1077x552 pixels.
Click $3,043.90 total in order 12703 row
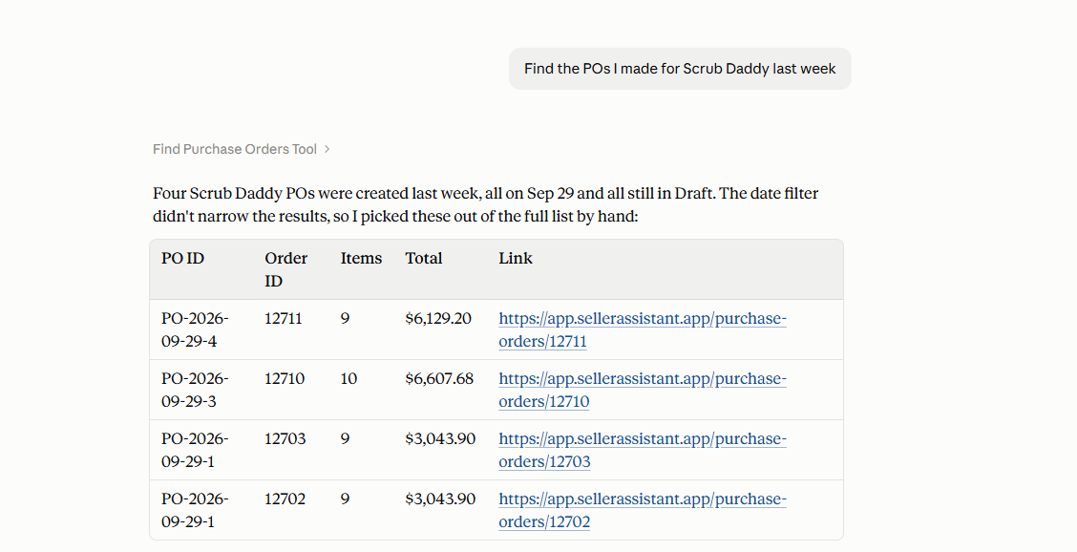(x=440, y=439)
